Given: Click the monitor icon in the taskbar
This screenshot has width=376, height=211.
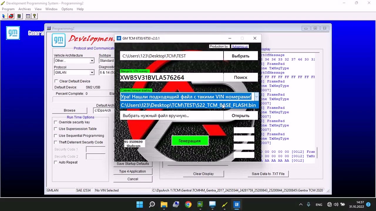Looking at the screenshot, I should coord(212,205).
